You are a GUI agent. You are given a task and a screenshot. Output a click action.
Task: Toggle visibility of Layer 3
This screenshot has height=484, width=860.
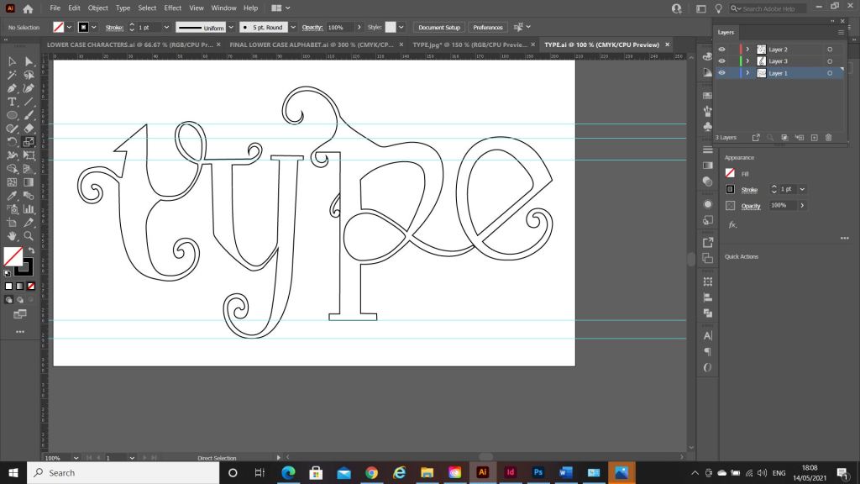click(x=721, y=61)
